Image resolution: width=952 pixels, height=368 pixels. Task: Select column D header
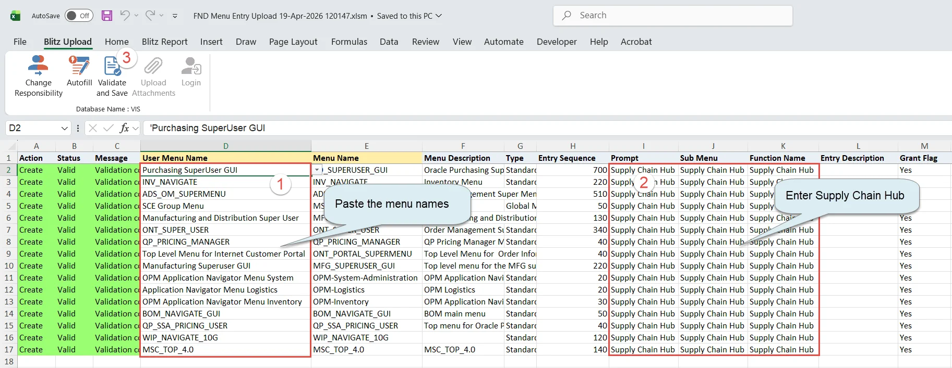pos(225,146)
